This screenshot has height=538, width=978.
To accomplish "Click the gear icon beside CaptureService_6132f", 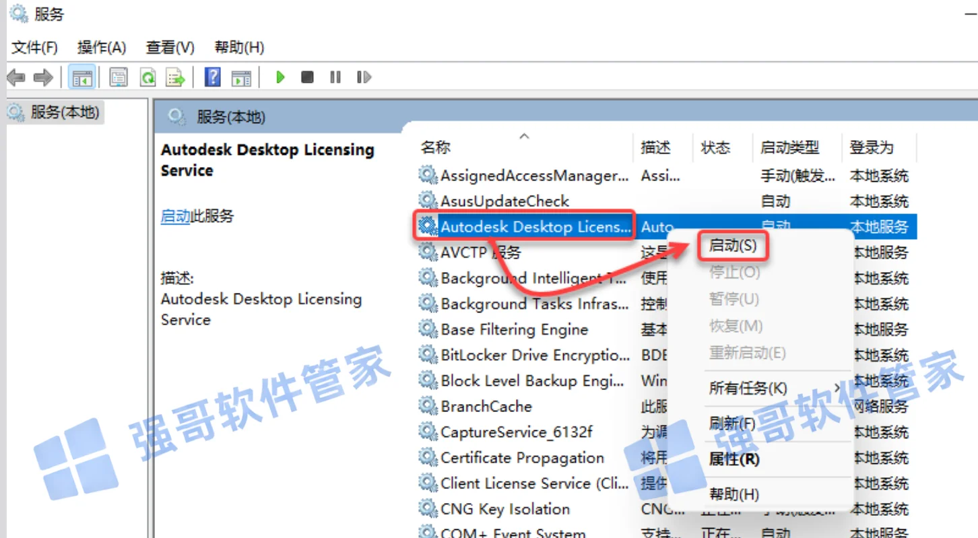I will coord(428,431).
